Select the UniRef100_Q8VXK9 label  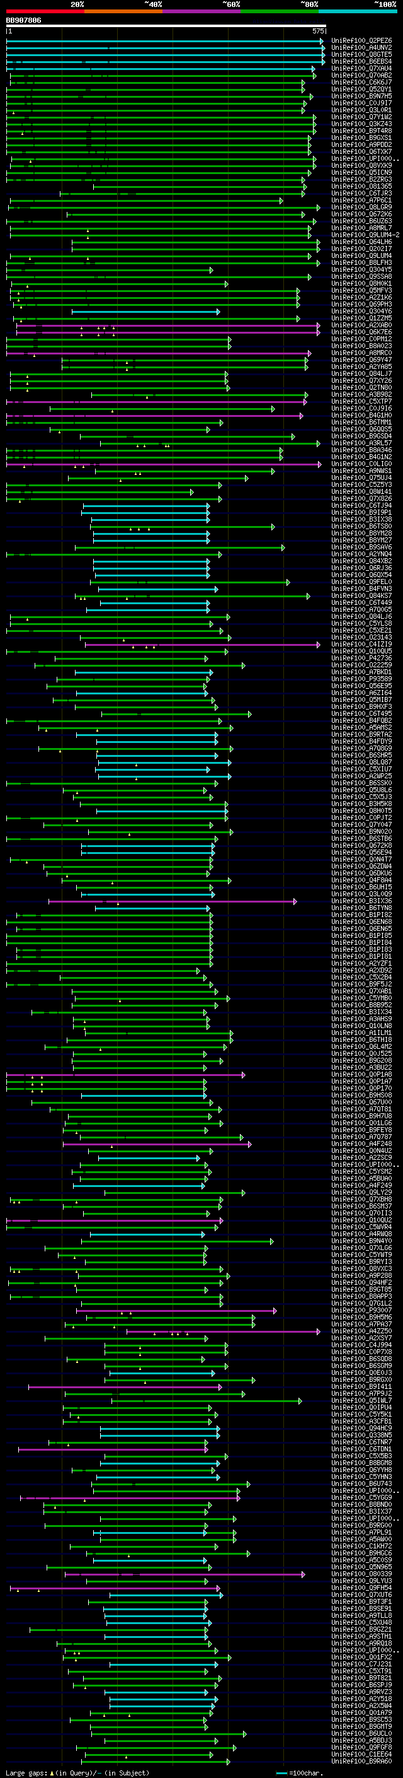[361, 166]
